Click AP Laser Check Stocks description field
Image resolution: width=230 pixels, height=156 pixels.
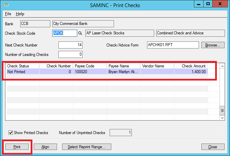click(120, 33)
